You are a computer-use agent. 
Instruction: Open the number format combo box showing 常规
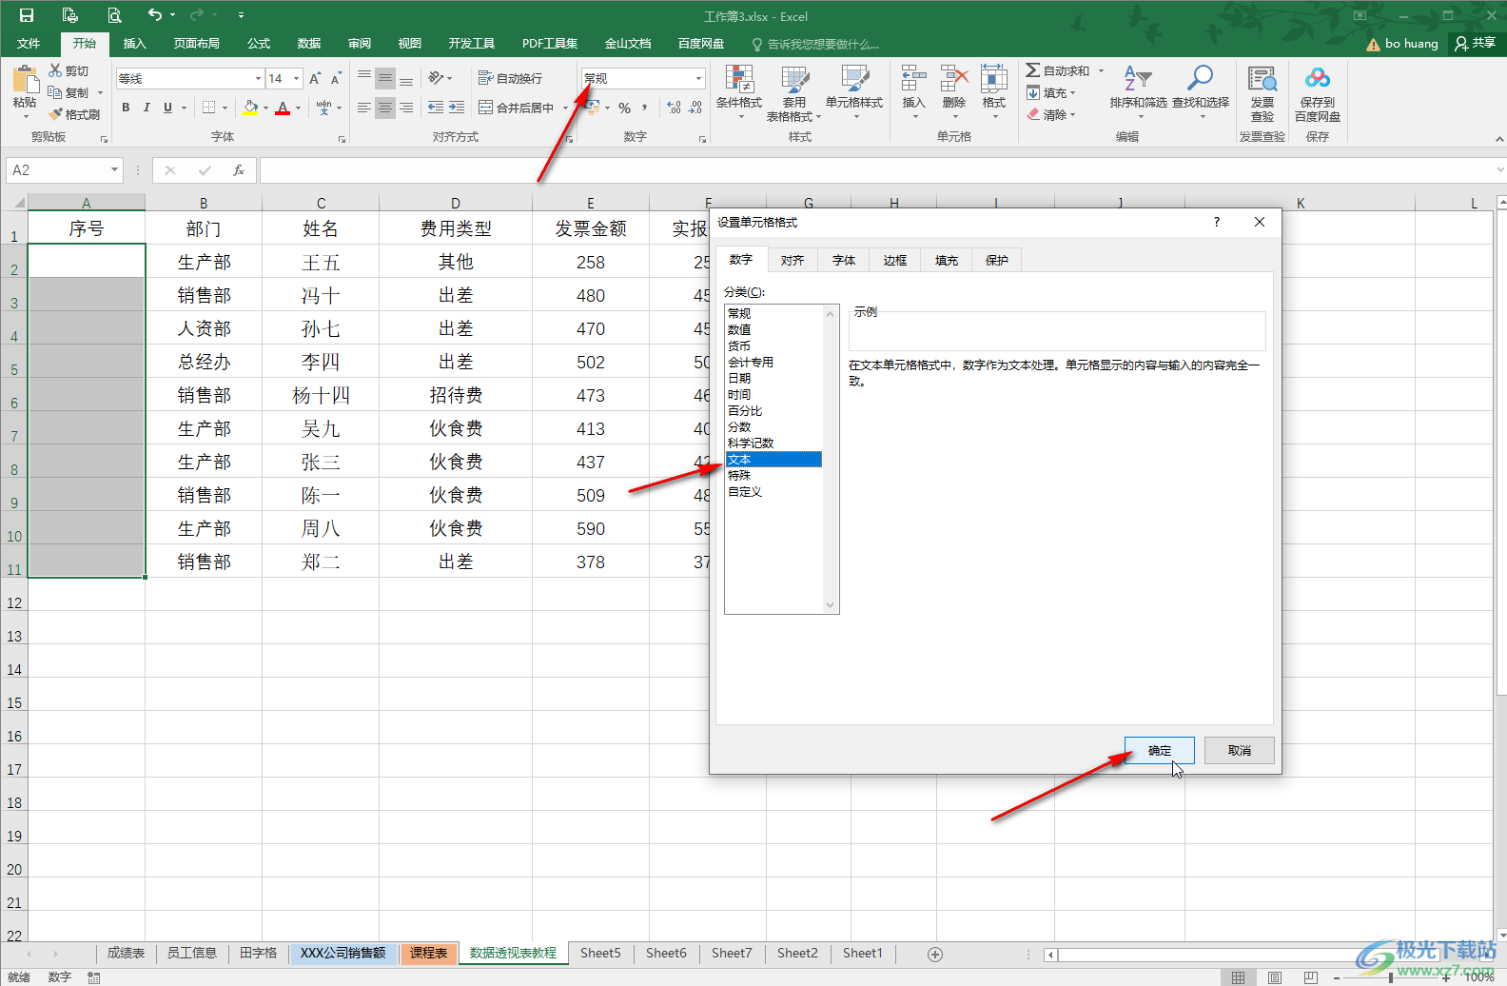click(x=643, y=78)
